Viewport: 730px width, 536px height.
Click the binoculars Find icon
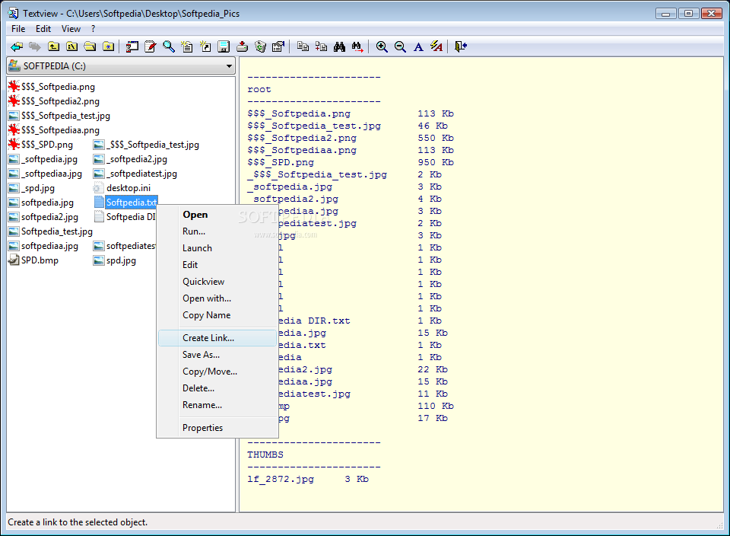pyautogui.click(x=339, y=46)
